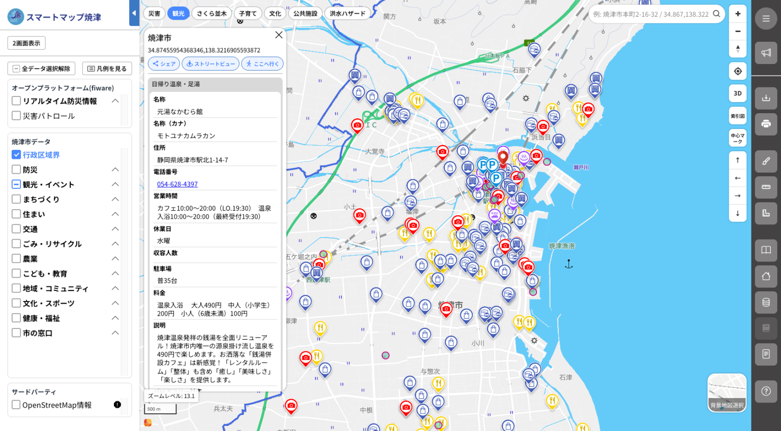Check the OpenStreetMap情報 checkbox
Viewport: 781px width, 431px height.
[16, 405]
